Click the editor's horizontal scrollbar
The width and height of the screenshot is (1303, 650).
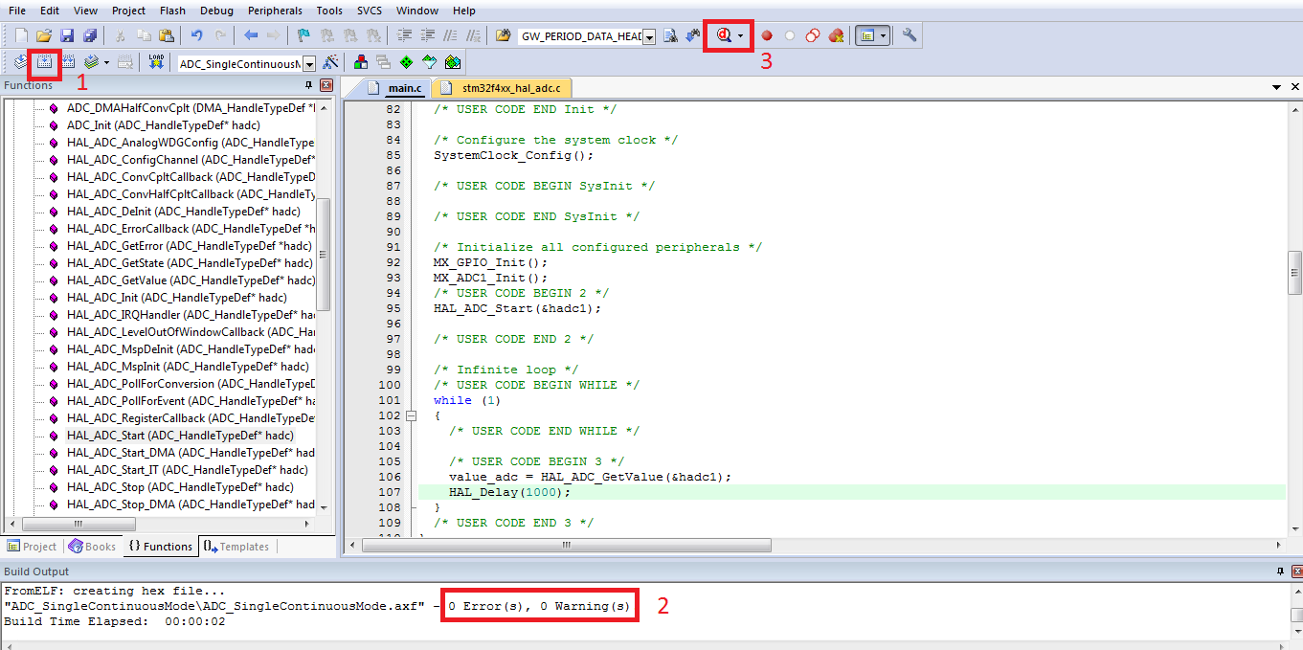coord(670,545)
